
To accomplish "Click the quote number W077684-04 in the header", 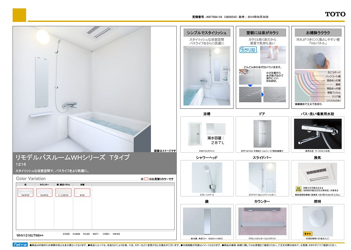I will [x=214, y=17].
